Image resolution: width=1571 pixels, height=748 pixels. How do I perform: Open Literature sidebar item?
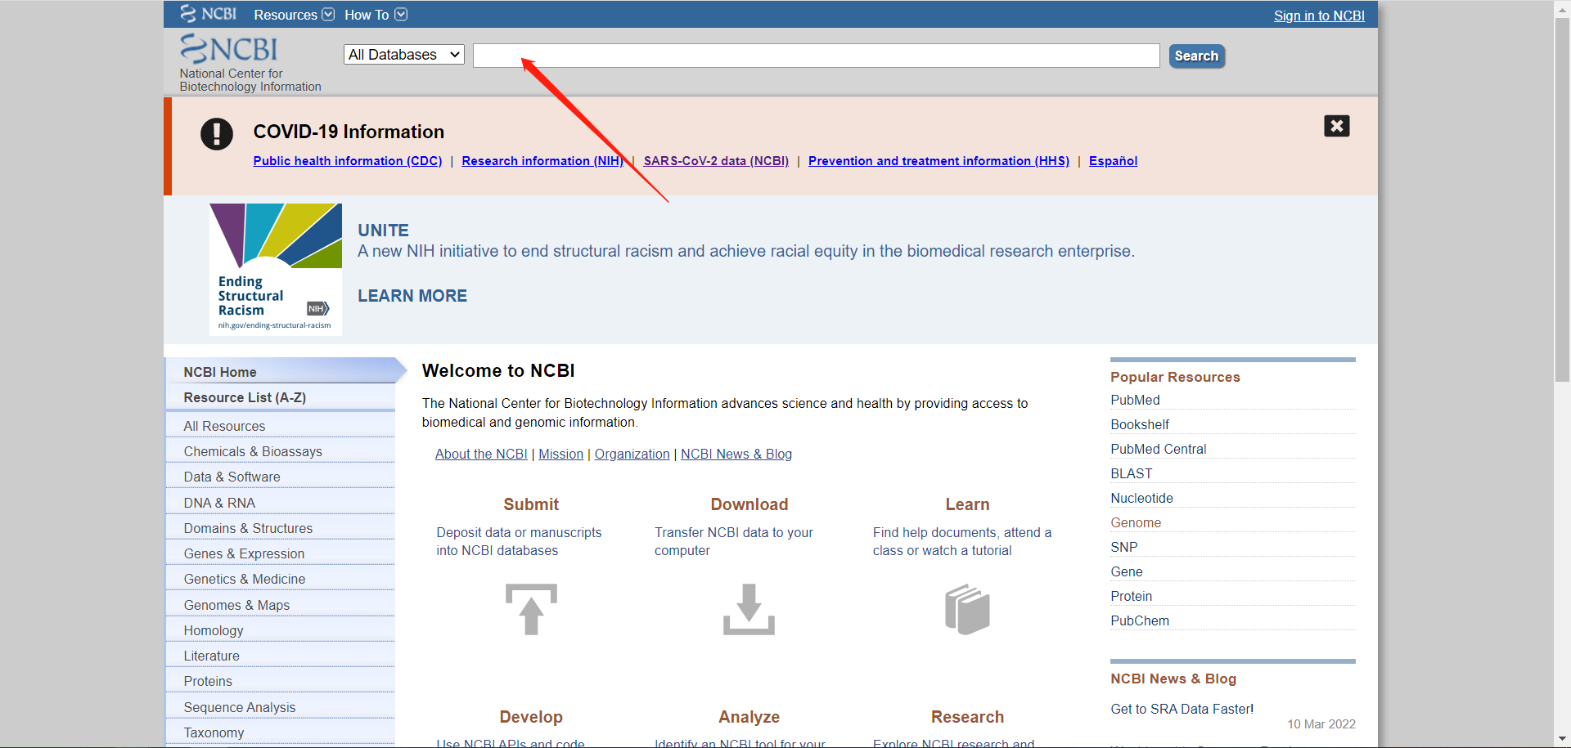click(281, 656)
